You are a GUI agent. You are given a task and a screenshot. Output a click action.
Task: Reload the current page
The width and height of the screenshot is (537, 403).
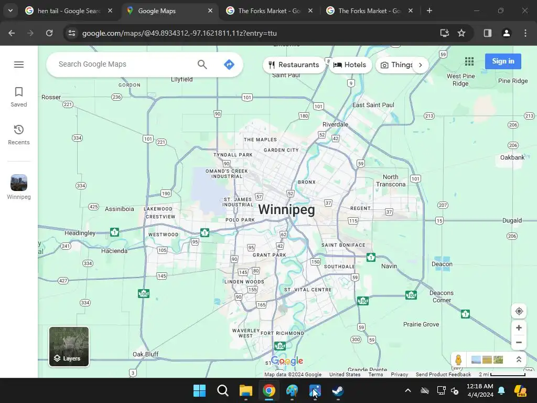point(49,33)
